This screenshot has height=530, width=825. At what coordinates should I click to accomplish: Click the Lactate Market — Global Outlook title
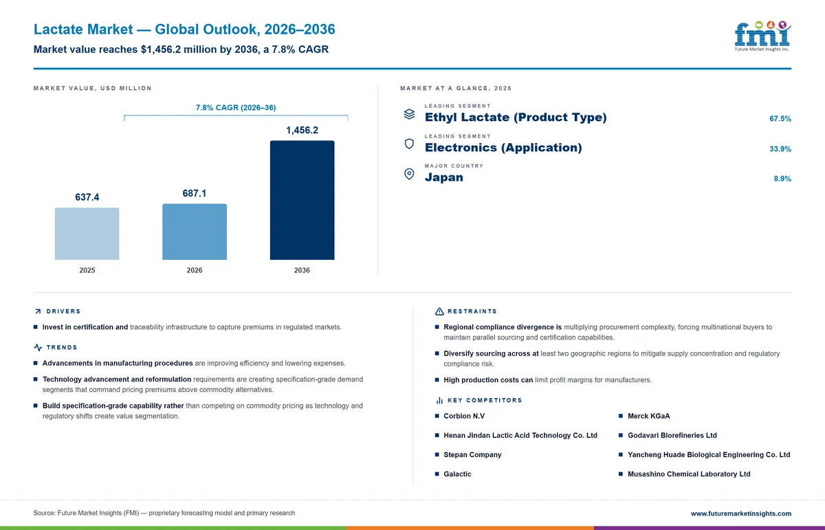tap(184, 30)
